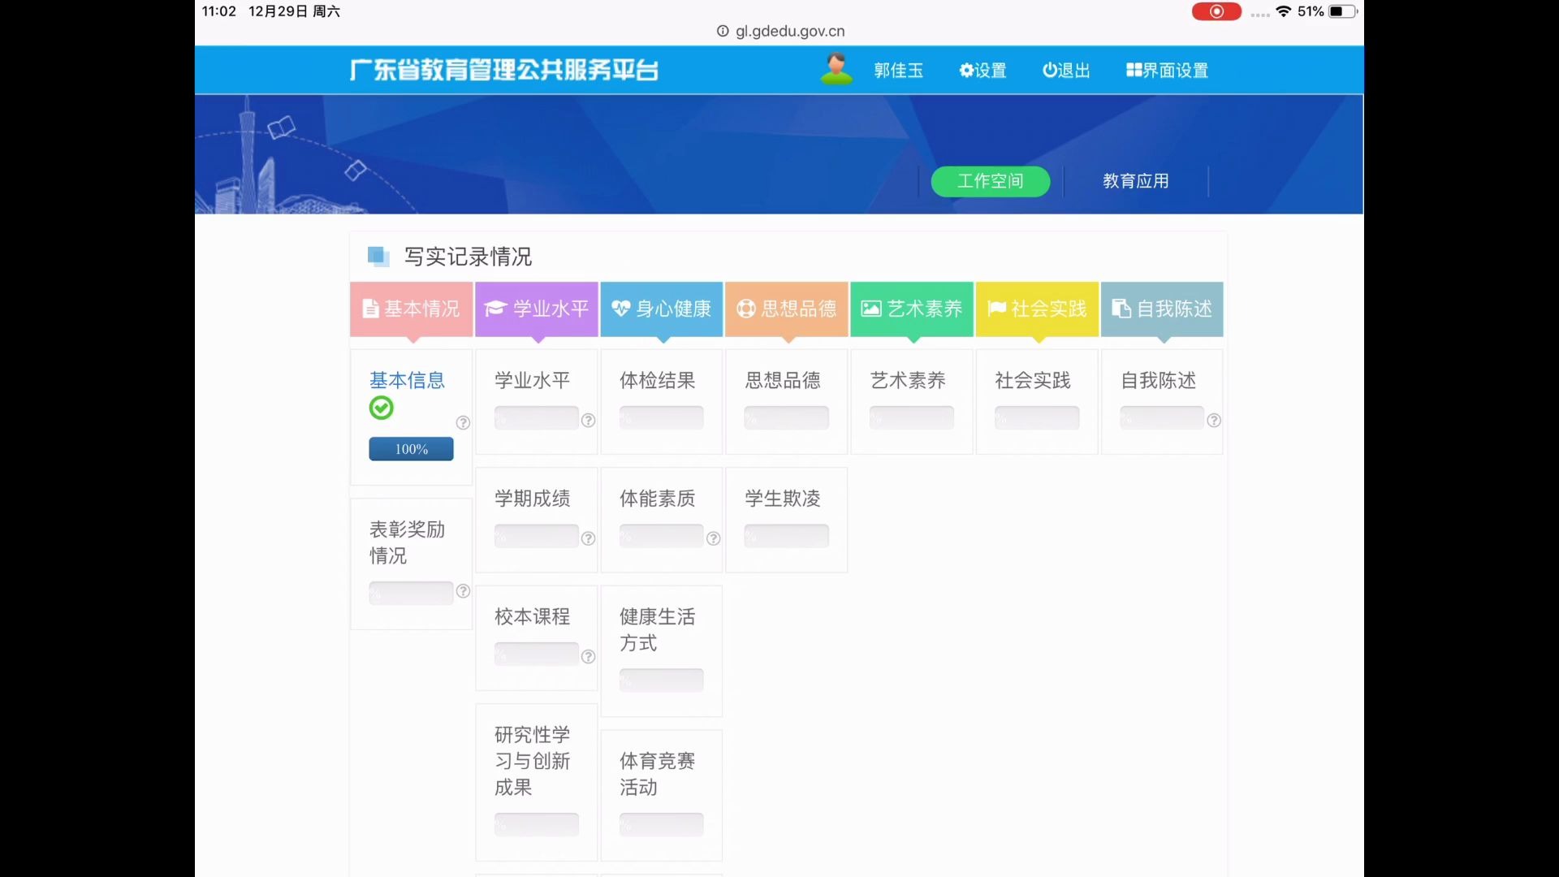Switch to 教育应用 tab
The width and height of the screenshot is (1559, 877).
1135,181
